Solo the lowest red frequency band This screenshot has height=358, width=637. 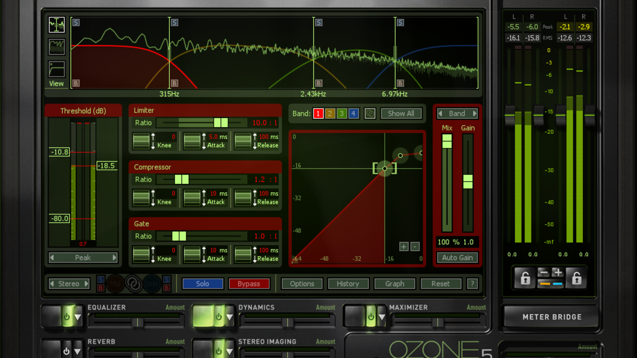click(76, 22)
